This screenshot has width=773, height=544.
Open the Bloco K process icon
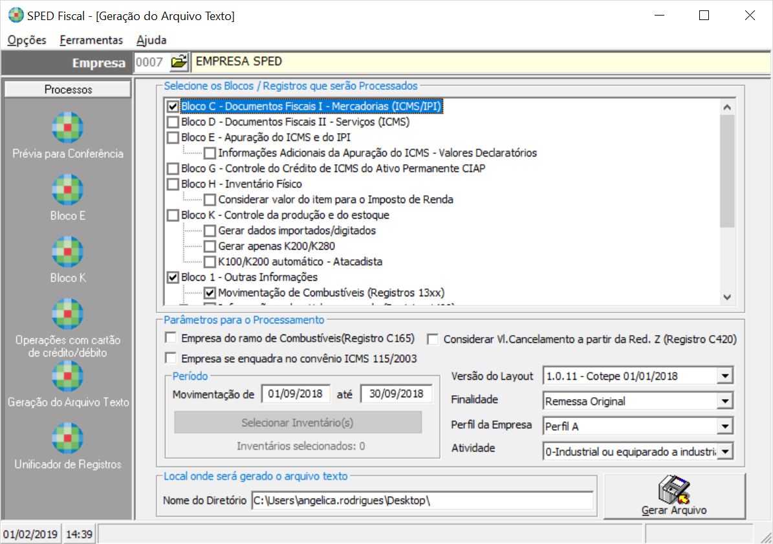pyautogui.click(x=68, y=252)
